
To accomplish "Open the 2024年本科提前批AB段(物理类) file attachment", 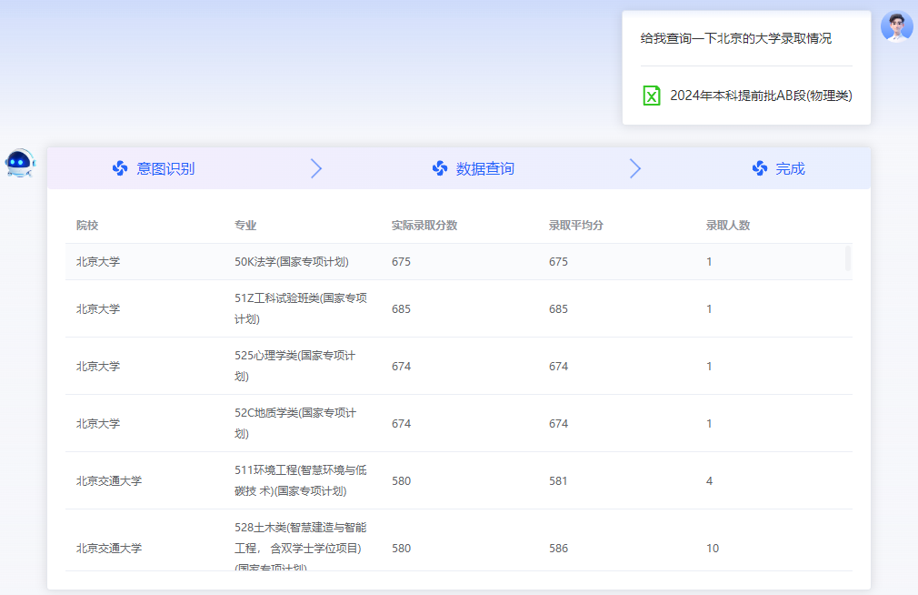I will [x=746, y=96].
